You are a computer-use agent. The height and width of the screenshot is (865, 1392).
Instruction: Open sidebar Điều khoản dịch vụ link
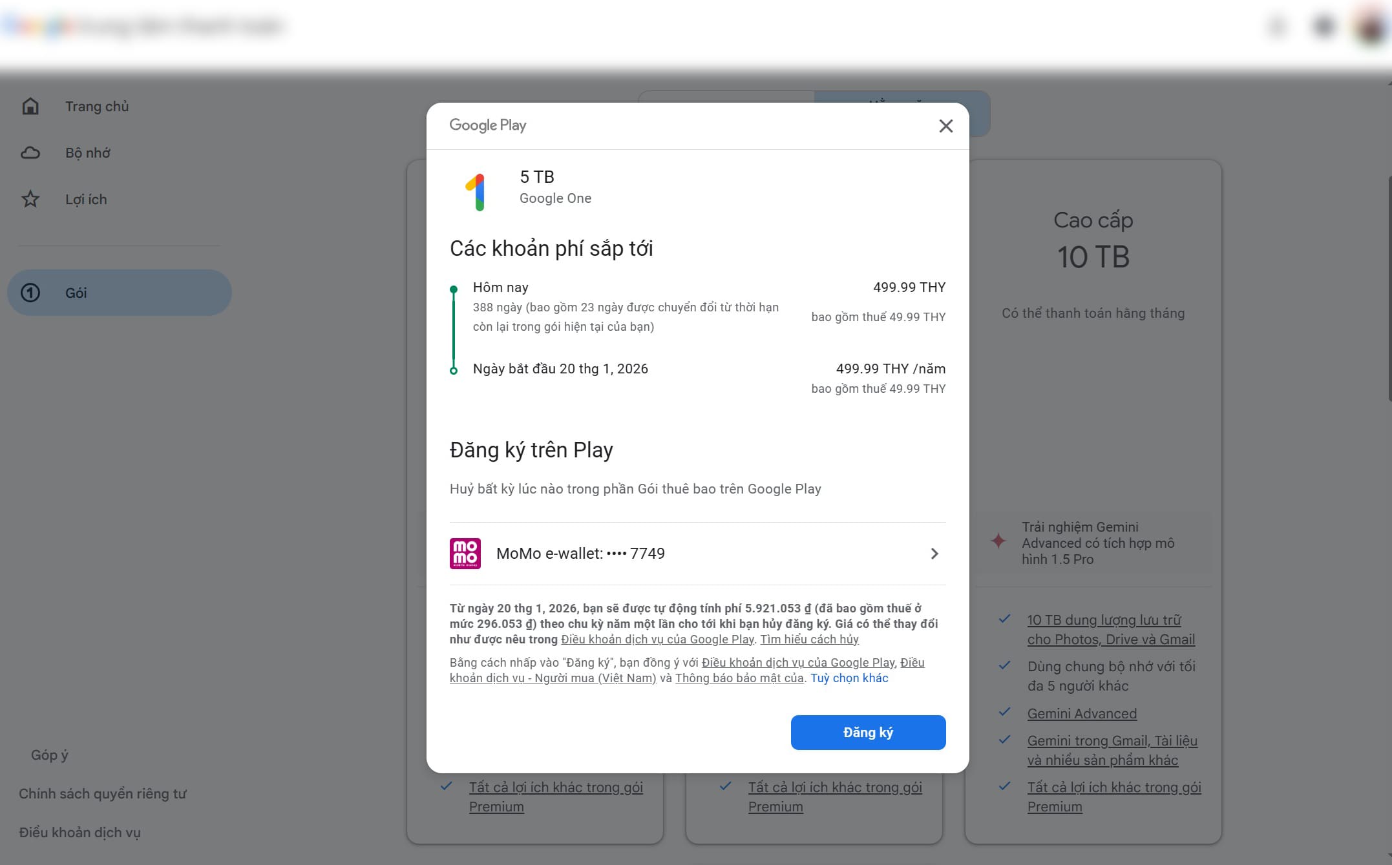click(79, 833)
